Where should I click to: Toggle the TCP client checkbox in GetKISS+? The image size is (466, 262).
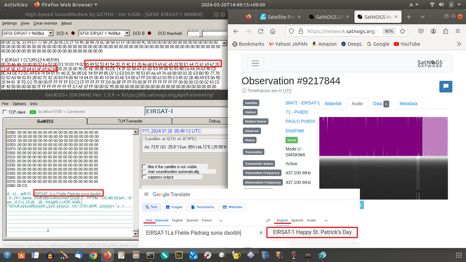point(5,112)
